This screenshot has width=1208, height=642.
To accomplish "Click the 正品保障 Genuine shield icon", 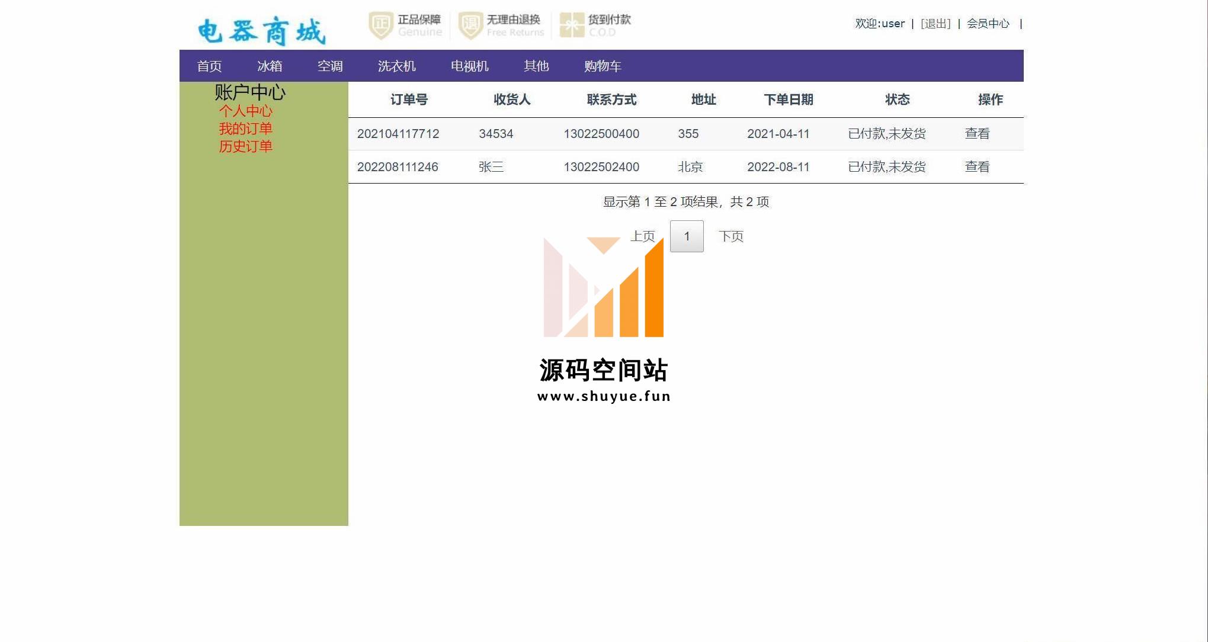I will (x=381, y=25).
